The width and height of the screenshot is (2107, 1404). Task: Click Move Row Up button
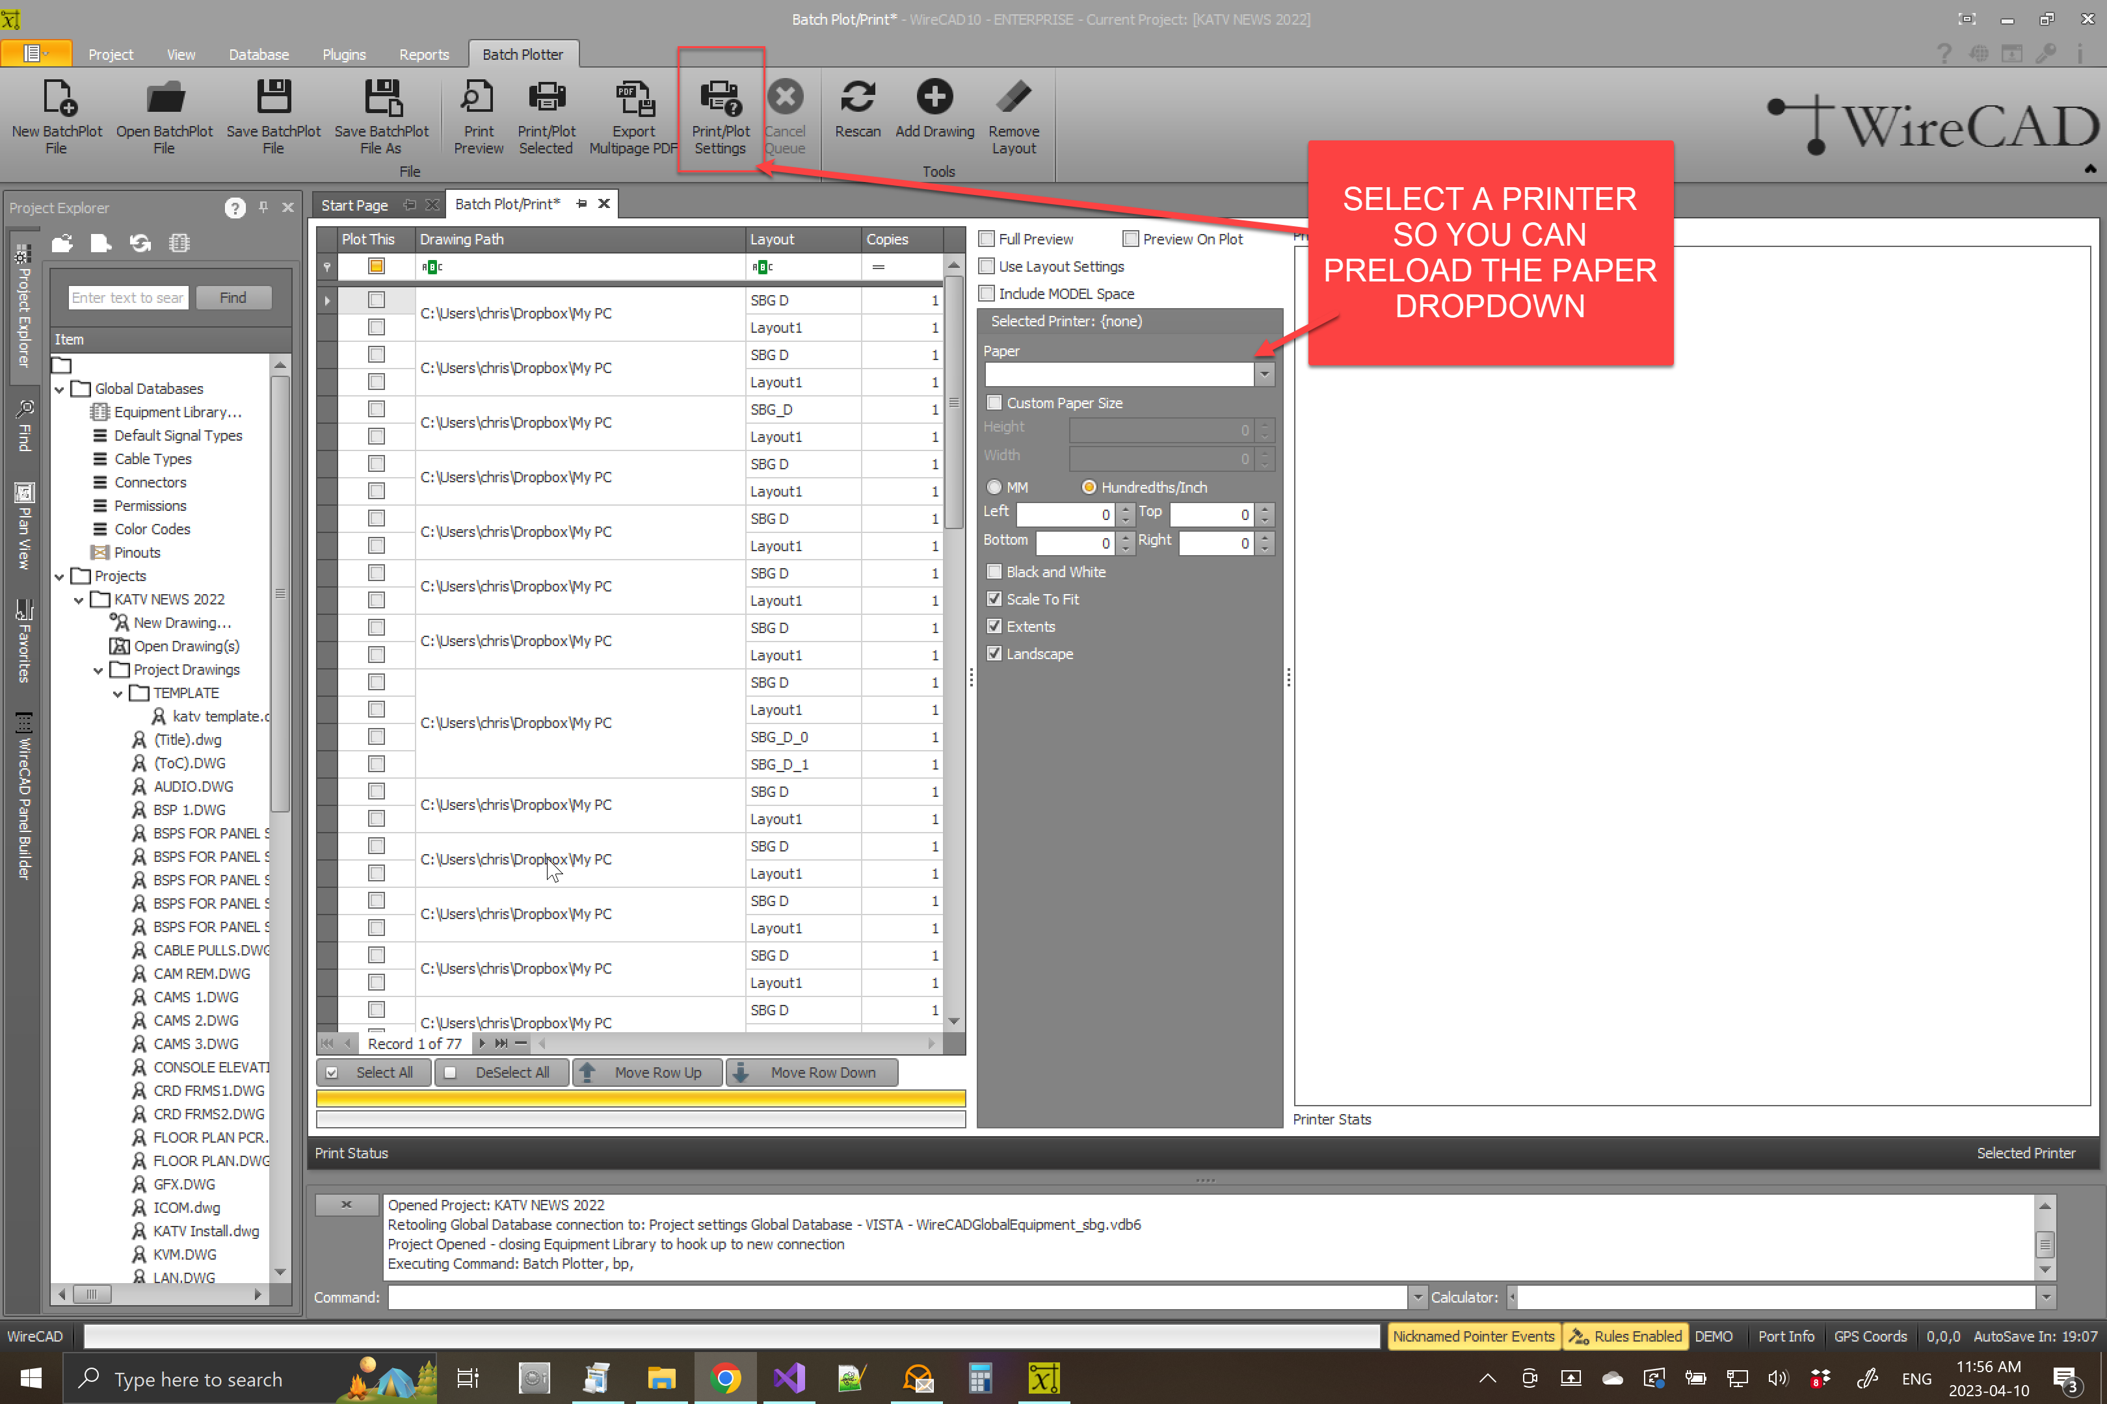coord(647,1072)
